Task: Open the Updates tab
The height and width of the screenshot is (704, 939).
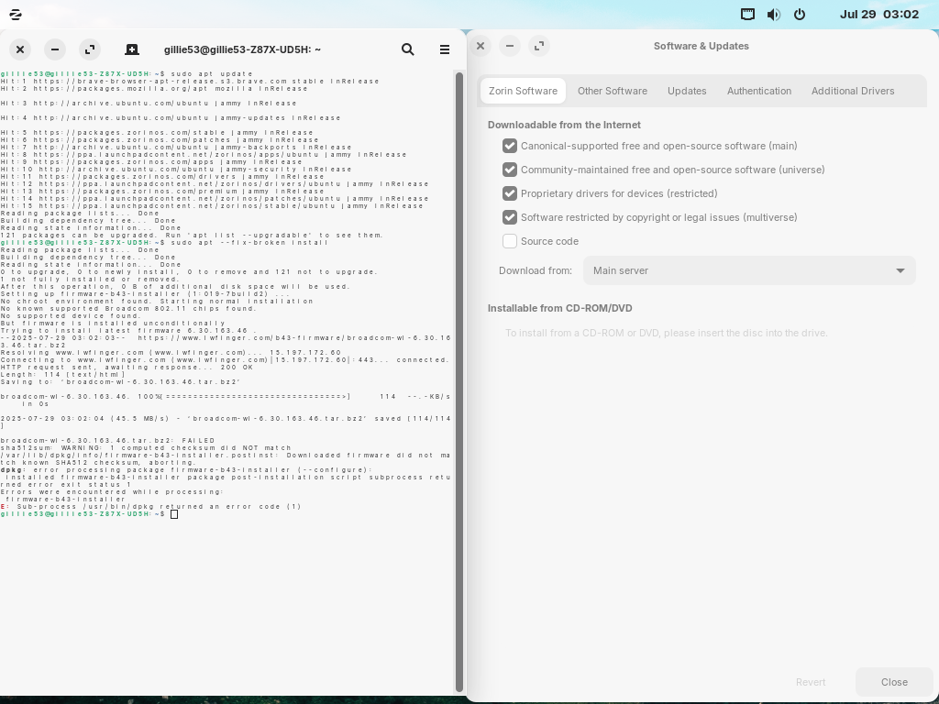Action: point(687,91)
